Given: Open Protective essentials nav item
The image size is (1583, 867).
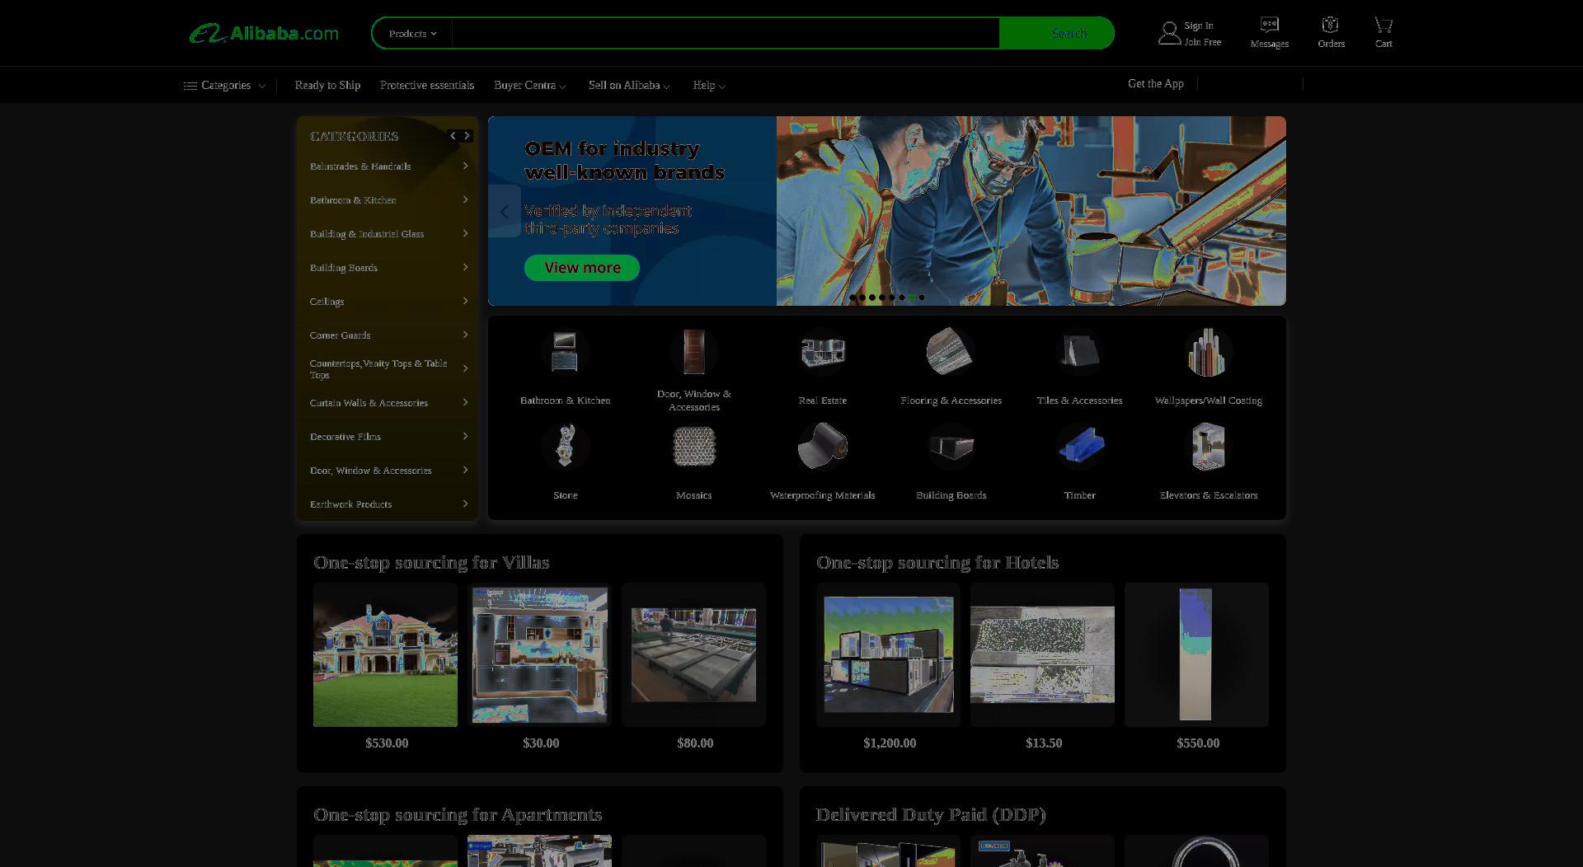Looking at the screenshot, I should point(427,86).
